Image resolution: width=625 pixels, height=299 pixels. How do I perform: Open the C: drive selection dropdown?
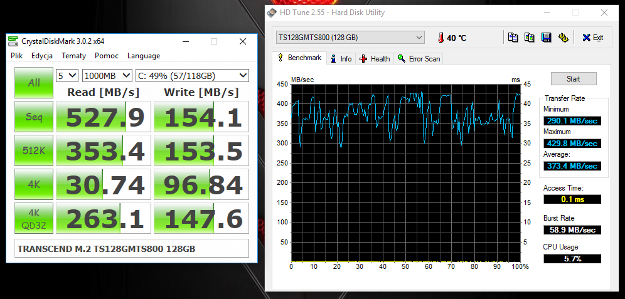click(x=192, y=75)
